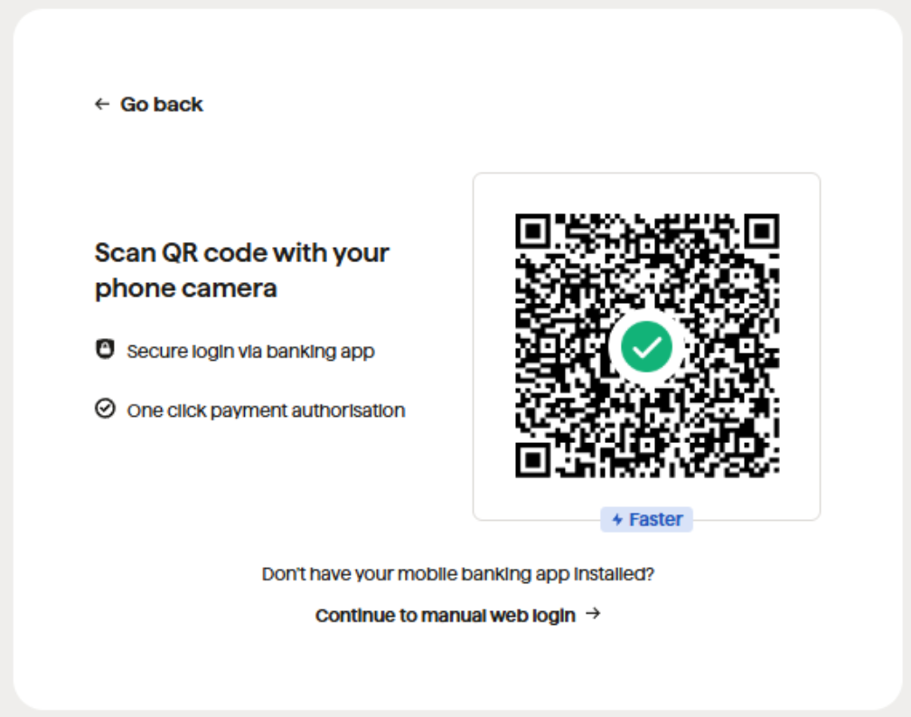Image resolution: width=911 pixels, height=717 pixels.
Task: Click the circled checkmark payment authorisation icon
Action: [x=105, y=409]
